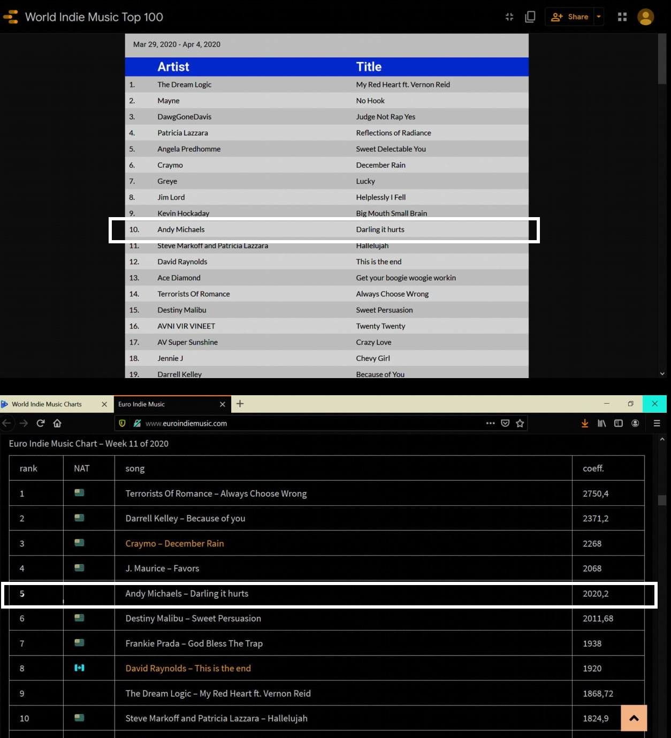Open page actions three-dot menu

click(x=490, y=423)
